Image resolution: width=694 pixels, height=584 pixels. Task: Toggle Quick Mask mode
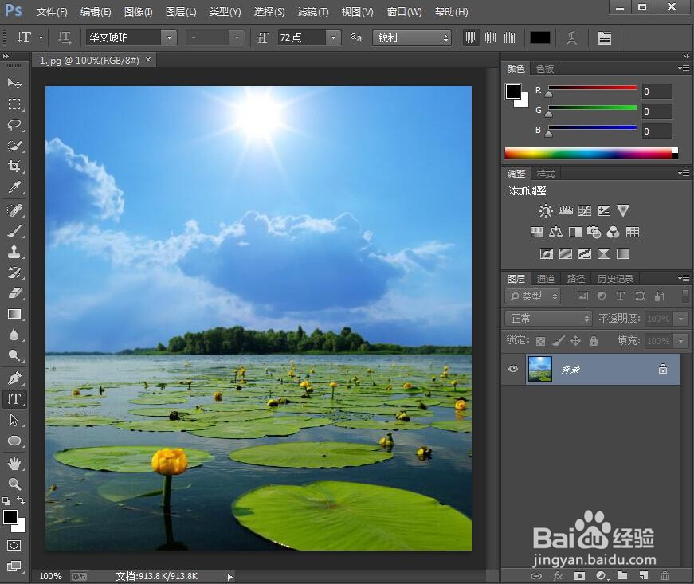click(x=14, y=545)
